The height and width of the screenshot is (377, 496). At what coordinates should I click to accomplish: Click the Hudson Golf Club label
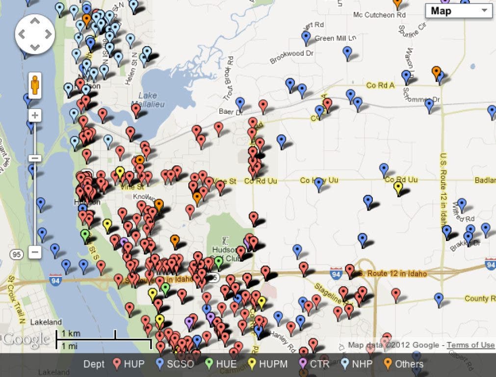(226, 254)
